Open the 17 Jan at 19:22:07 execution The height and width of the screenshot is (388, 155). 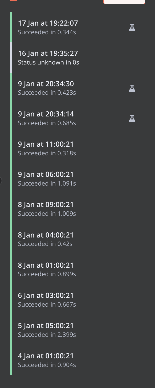coord(48,27)
